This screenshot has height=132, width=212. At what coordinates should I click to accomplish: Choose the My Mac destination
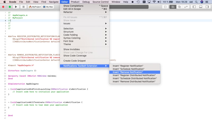(48, 7)
